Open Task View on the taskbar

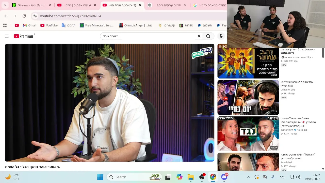click(168, 177)
